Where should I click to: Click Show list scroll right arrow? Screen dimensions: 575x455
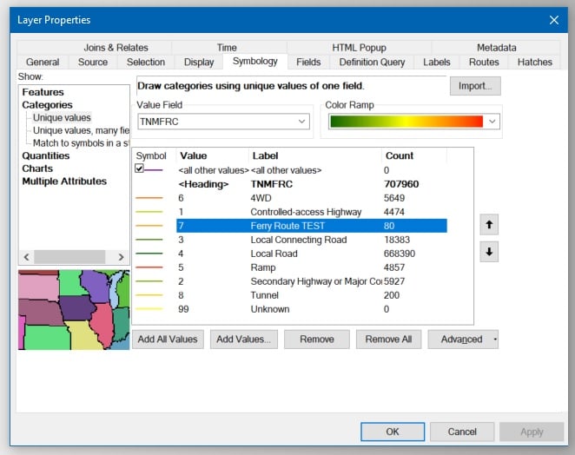coord(121,257)
